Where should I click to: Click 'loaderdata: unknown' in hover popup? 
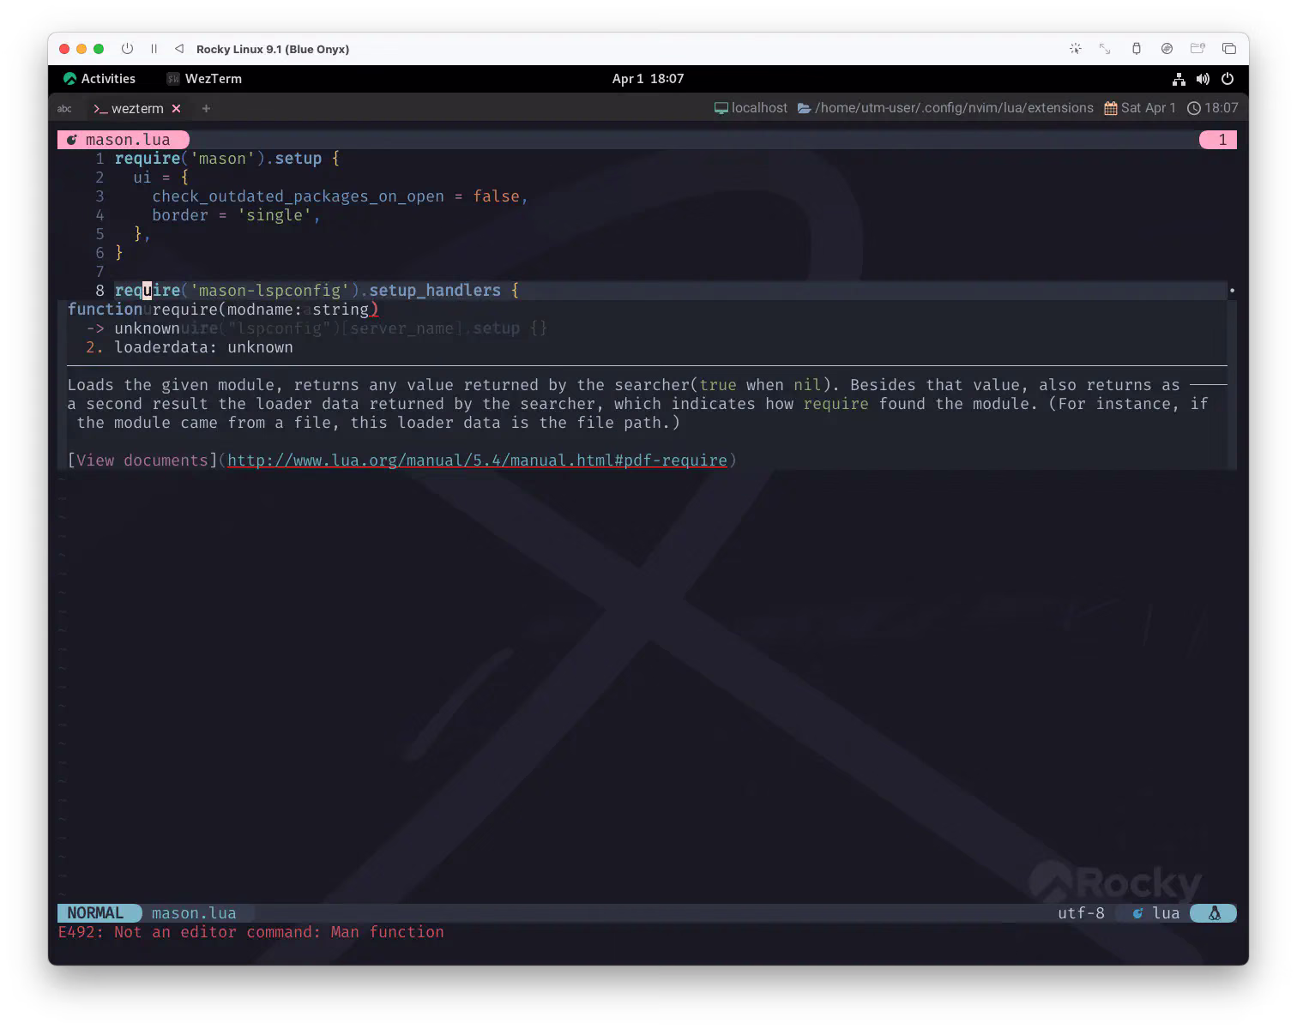tap(203, 347)
